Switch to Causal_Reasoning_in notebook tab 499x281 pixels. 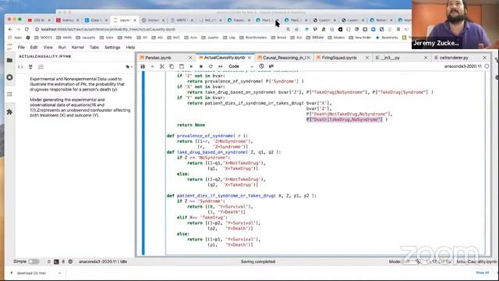(284, 58)
